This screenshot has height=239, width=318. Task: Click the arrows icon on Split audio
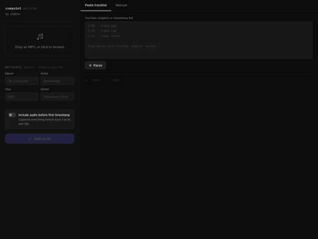coord(30,139)
